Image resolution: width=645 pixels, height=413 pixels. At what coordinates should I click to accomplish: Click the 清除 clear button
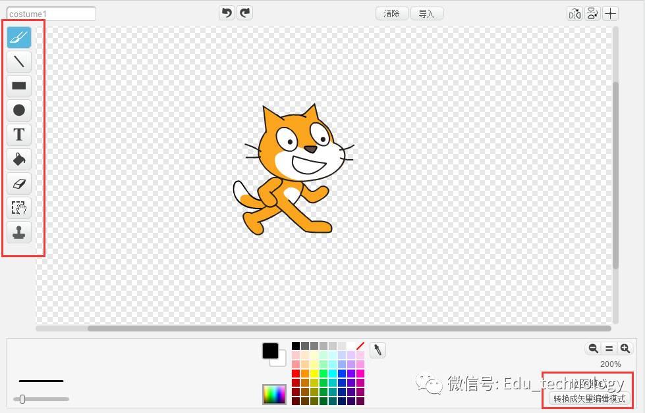click(x=391, y=14)
